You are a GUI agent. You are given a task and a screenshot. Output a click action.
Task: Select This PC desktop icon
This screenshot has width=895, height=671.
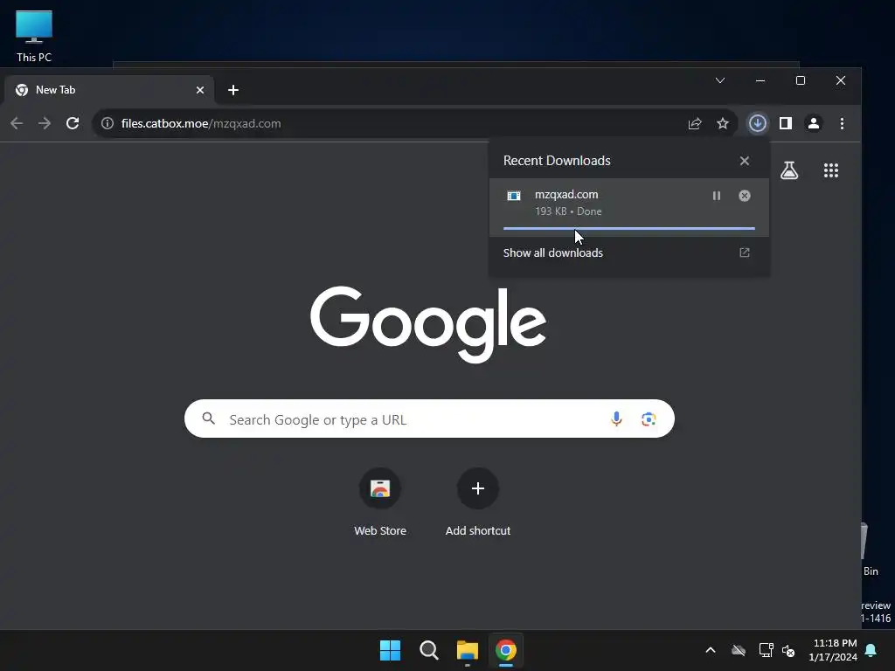pos(34,36)
